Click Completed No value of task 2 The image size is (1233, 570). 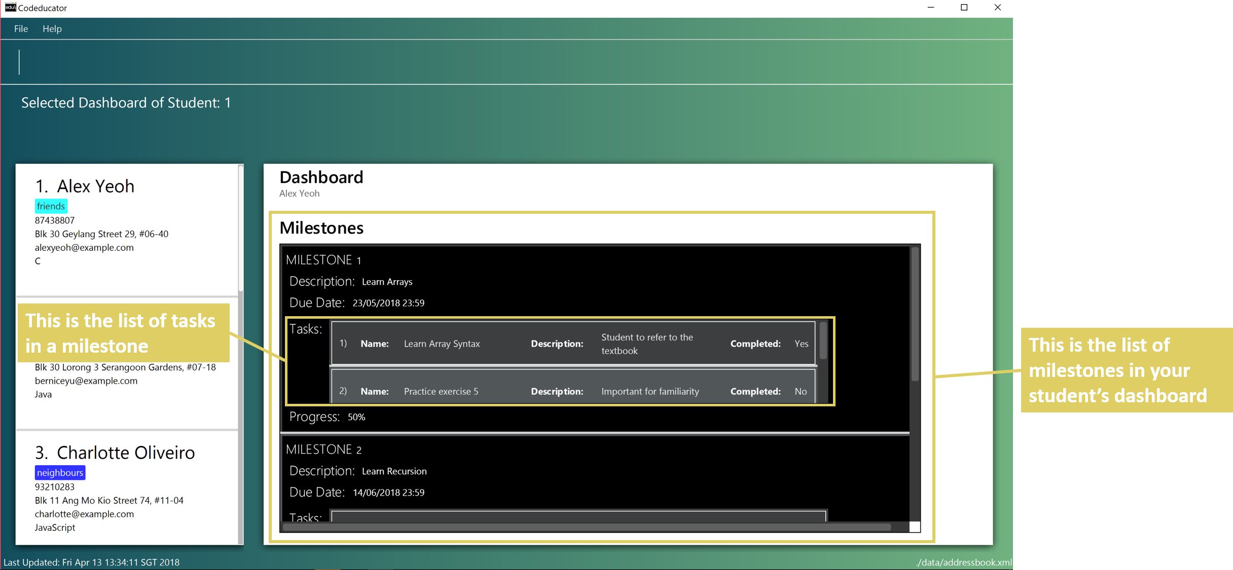point(801,391)
